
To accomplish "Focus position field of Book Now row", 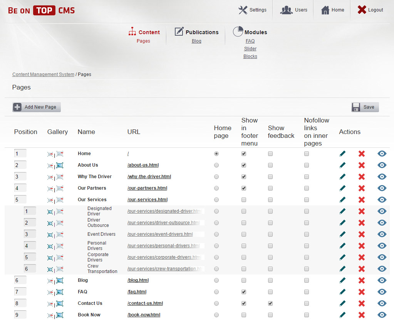I will click(x=20, y=315).
